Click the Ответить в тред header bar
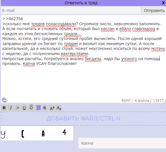Image resolution: width=166 pixels, height=152 pixels. coord(81,3)
